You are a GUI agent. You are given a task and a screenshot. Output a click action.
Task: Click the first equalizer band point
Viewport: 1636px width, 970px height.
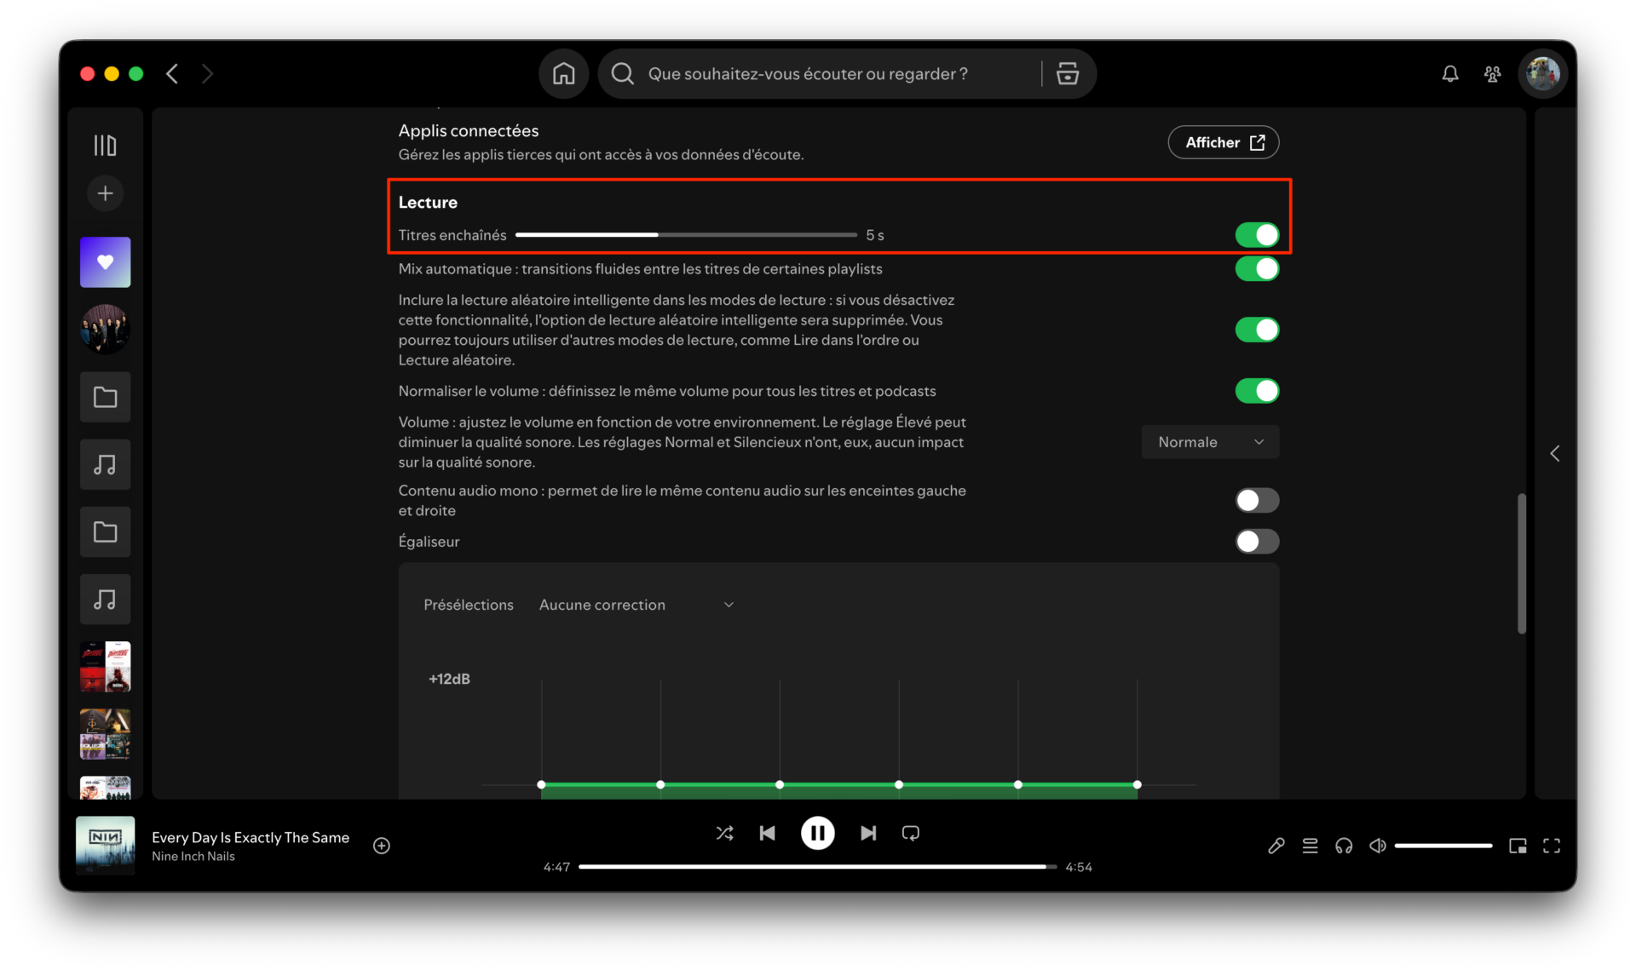pos(541,784)
